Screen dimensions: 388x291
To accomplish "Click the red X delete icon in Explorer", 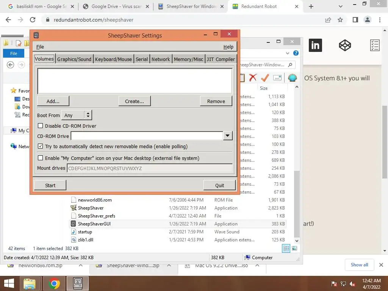I will [x=253, y=78].
